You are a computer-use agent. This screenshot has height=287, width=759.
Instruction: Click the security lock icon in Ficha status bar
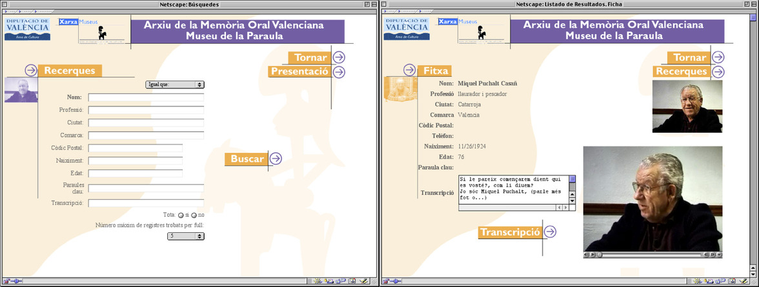click(386, 281)
